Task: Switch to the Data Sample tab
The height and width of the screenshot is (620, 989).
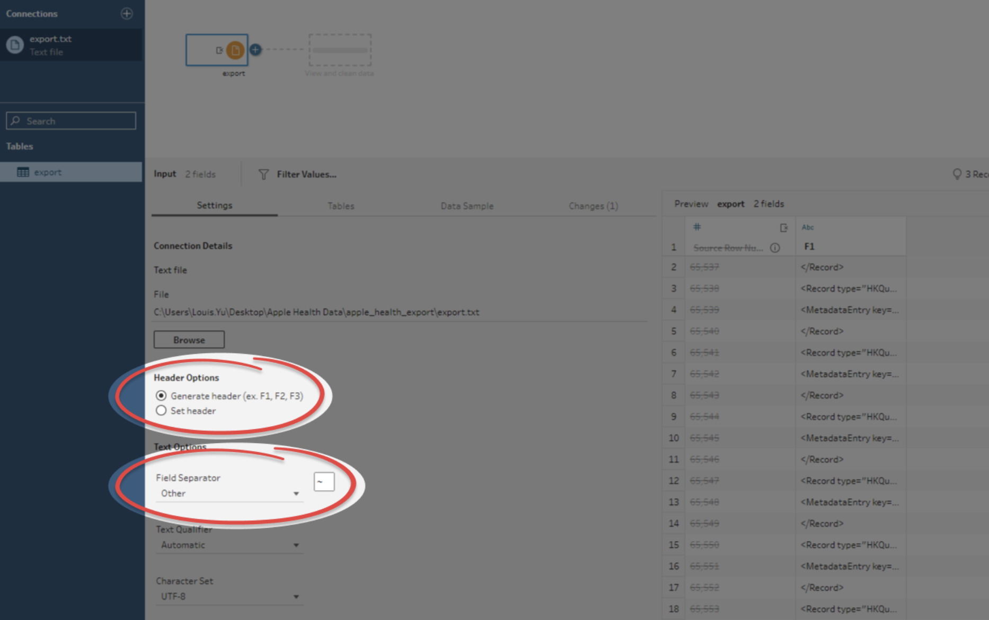Action: tap(467, 206)
